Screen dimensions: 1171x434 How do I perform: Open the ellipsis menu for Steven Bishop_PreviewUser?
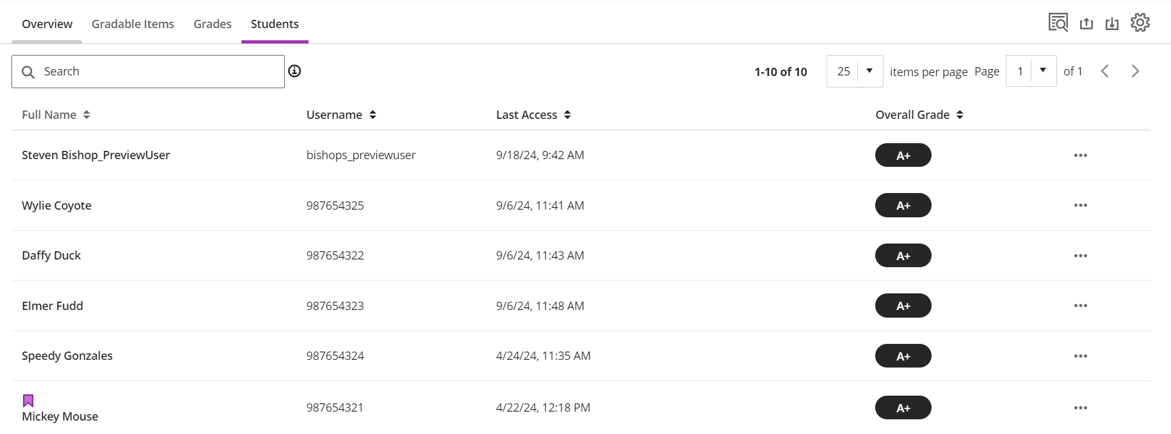[x=1080, y=155]
